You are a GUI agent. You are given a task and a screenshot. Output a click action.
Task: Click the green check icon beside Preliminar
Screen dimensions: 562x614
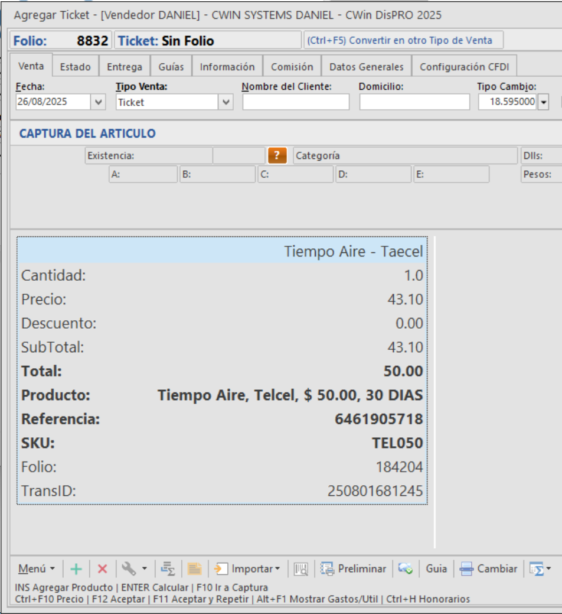pyautogui.click(x=405, y=569)
